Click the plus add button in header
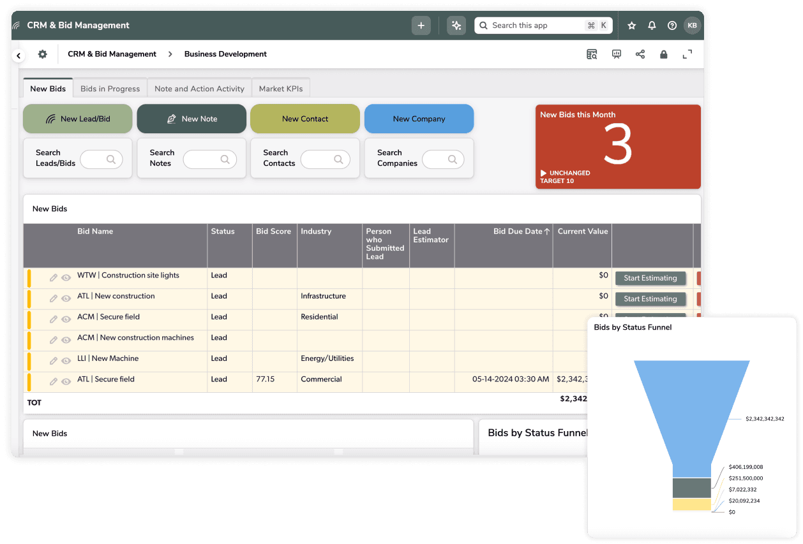The width and height of the screenshot is (803, 544). click(421, 26)
